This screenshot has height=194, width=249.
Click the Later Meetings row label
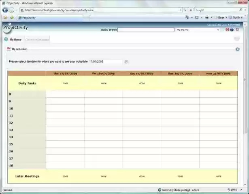[x=27, y=176]
